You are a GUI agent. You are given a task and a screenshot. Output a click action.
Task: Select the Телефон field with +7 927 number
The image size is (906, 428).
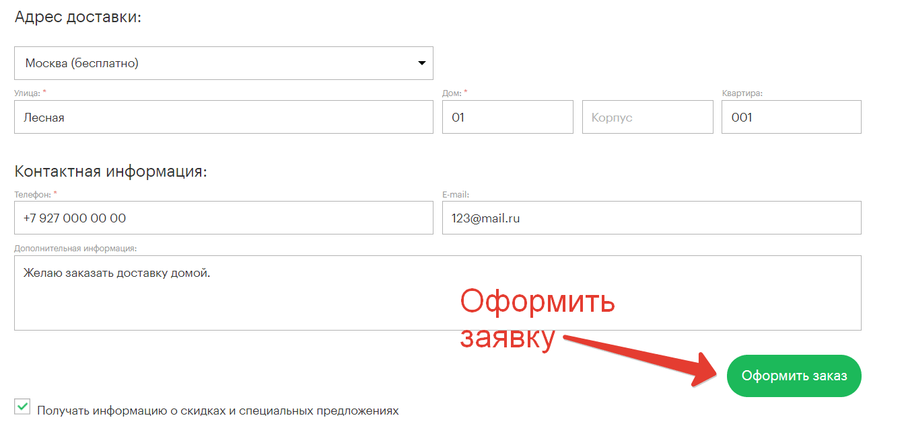tap(223, 218)
